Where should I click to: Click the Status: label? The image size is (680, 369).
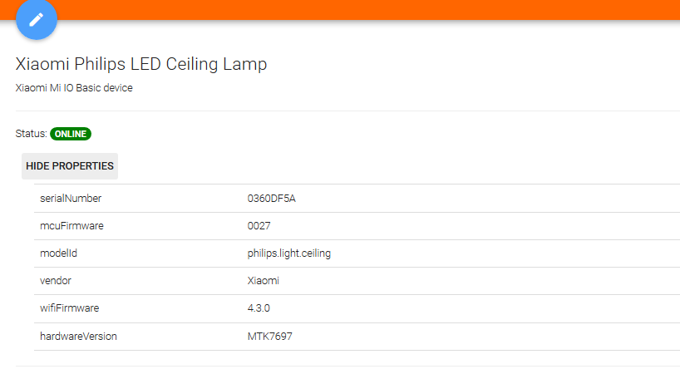coord(31,134)
